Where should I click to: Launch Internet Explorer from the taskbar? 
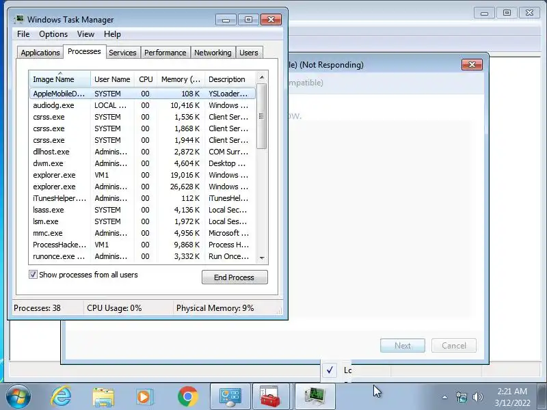pos(62,396)
